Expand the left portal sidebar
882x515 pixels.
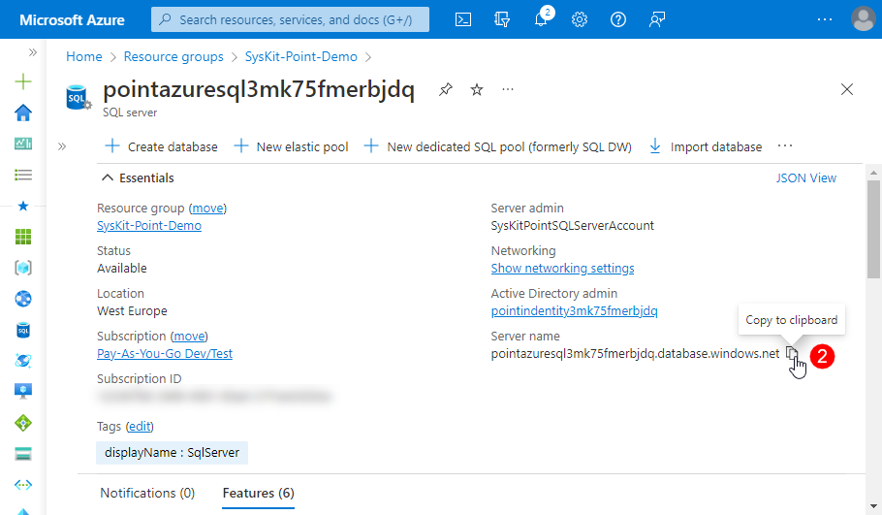[x=33, y=52]
